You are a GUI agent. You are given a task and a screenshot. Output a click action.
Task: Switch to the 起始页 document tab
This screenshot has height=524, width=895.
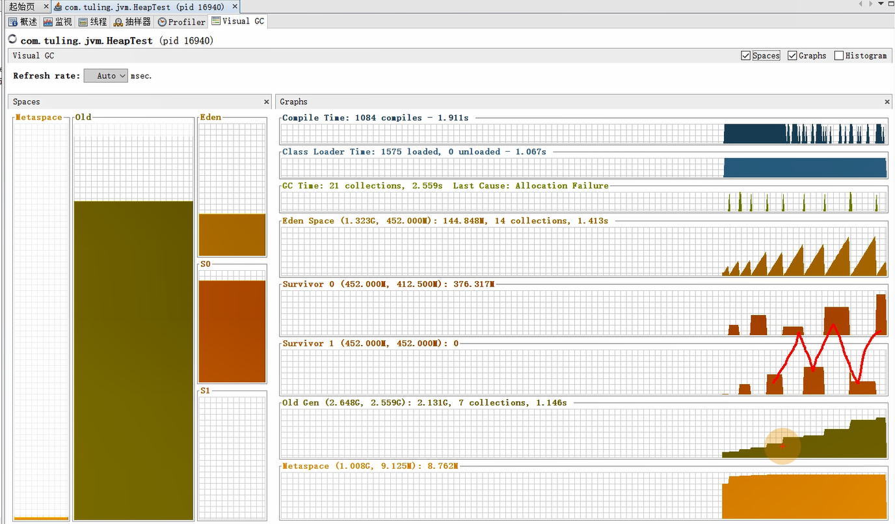pyautogui.click(x=21, y=7)
